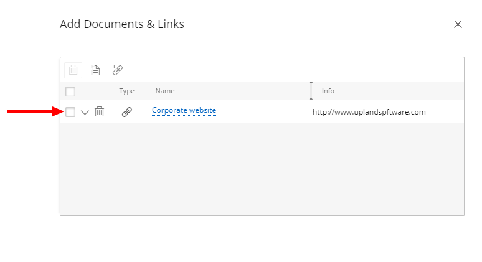Sort by the Name column header
The image size is (482, 262).
point(165,91)
